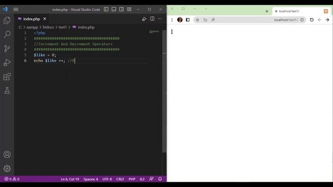Click the htdocs breadcrumb segment
Viewport: 333px width, 187px height.
[x=48, y=27]
